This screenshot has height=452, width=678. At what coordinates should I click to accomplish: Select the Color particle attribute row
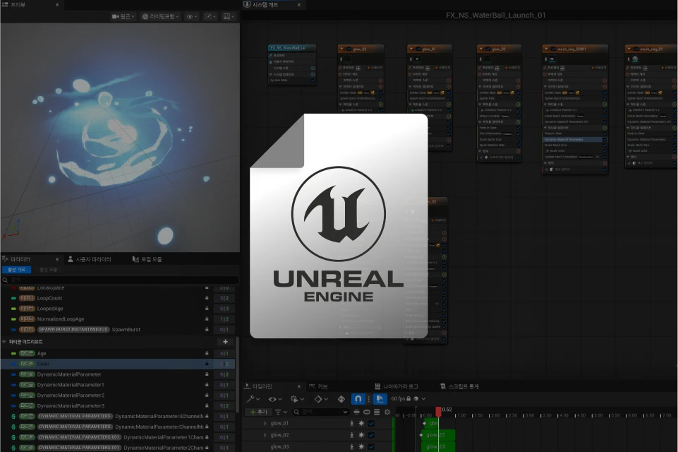point(118,364)
